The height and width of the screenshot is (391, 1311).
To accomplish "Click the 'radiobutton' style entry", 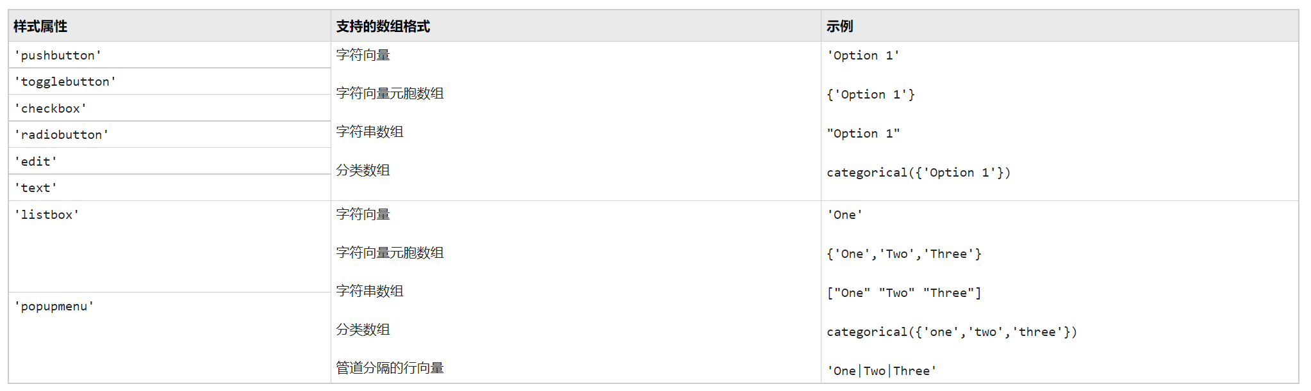I will click(x=62, y=135).
